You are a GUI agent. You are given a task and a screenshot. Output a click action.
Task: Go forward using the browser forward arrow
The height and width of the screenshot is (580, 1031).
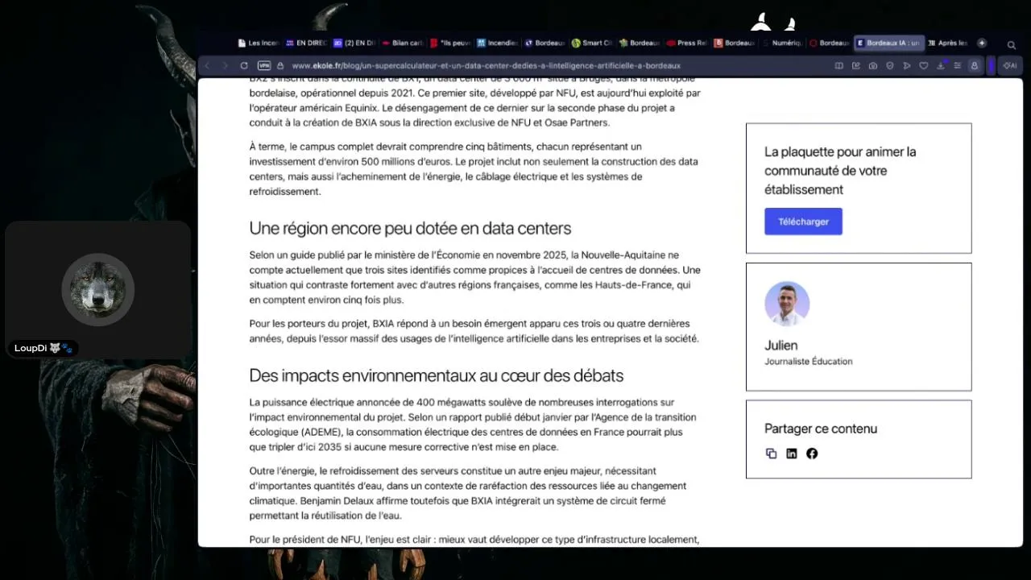(226, 66)
